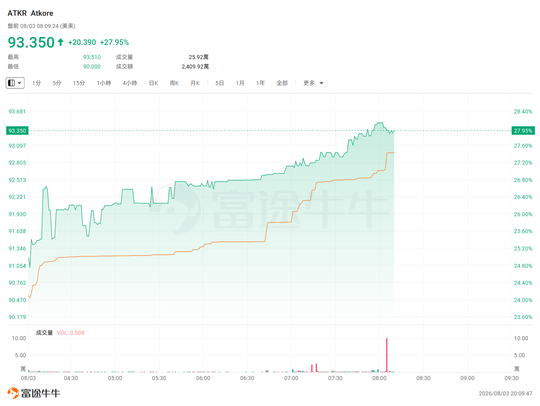540x406 pixels.
Task: Show the 周K weekly chart
Action: pyautogui.click(x=174, y=83)
